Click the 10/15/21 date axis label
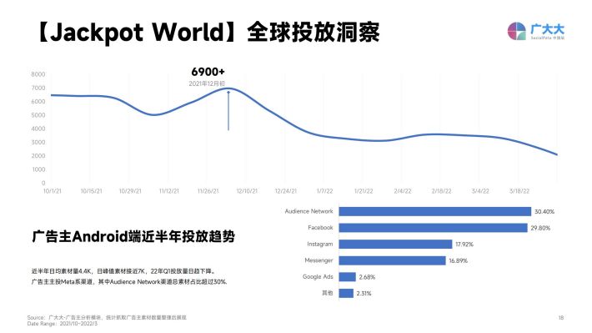Viewport: 592px width, 333px height. [x=91, y=191]
